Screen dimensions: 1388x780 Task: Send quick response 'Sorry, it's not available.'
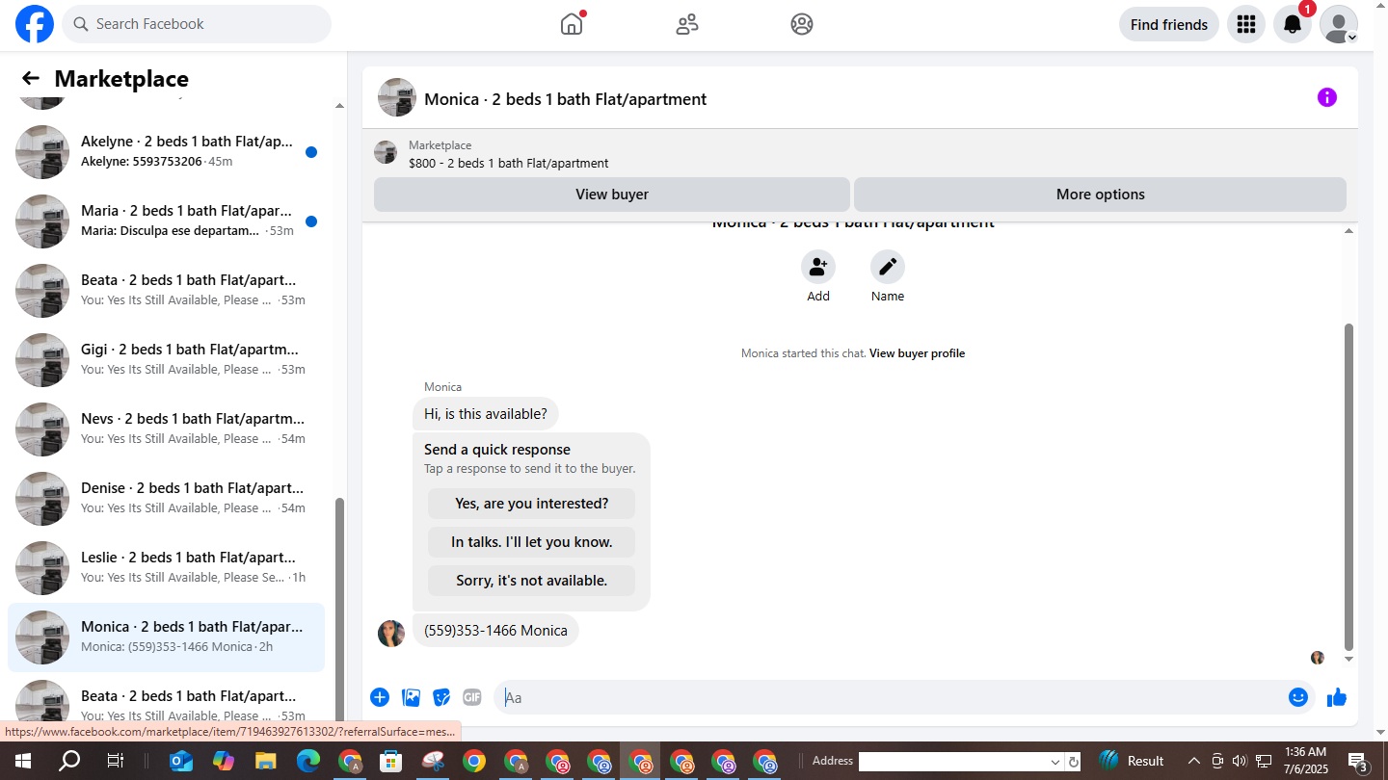click(532, 581)
